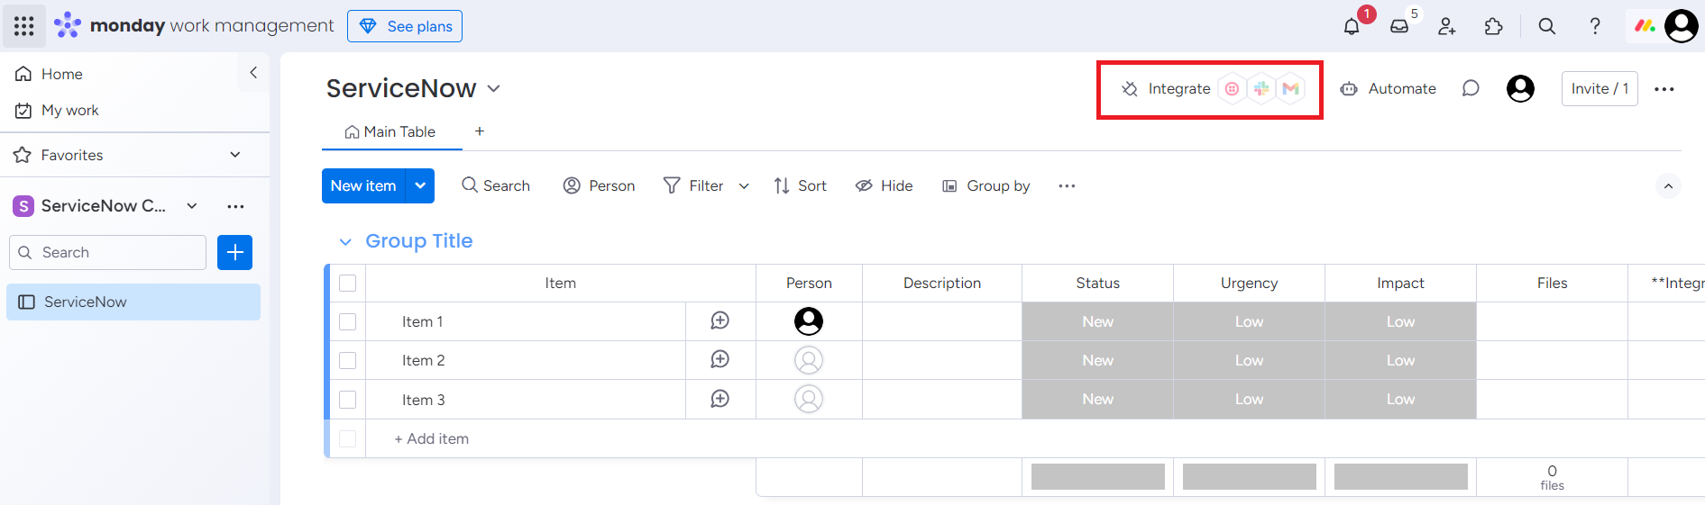Click Files column header
Image resolution: width=1705 pixels, height=505 pixels.
(x=1552, y=283)
